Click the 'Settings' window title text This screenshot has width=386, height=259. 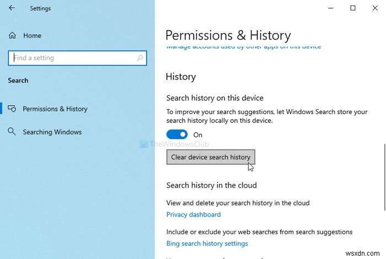click(40, 8)
